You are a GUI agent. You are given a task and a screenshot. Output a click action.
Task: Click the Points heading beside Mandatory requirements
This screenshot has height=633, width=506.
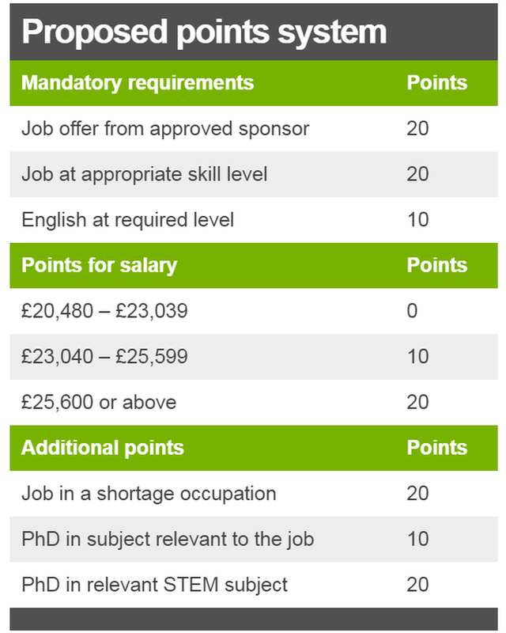point(436,83)
